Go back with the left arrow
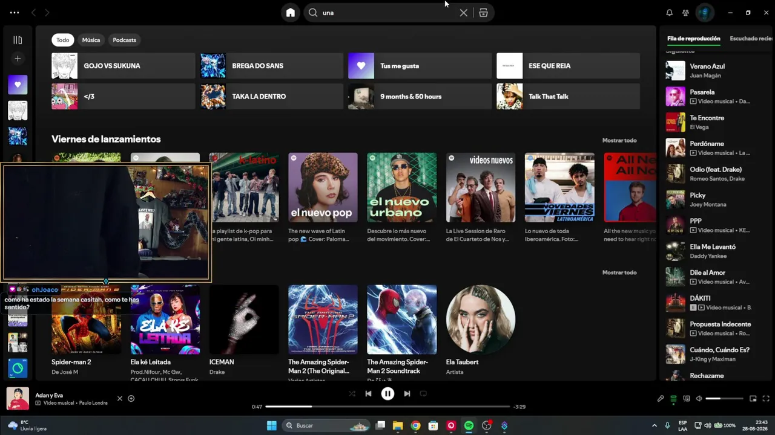The image size is (775, 435). tap(33, 13)
